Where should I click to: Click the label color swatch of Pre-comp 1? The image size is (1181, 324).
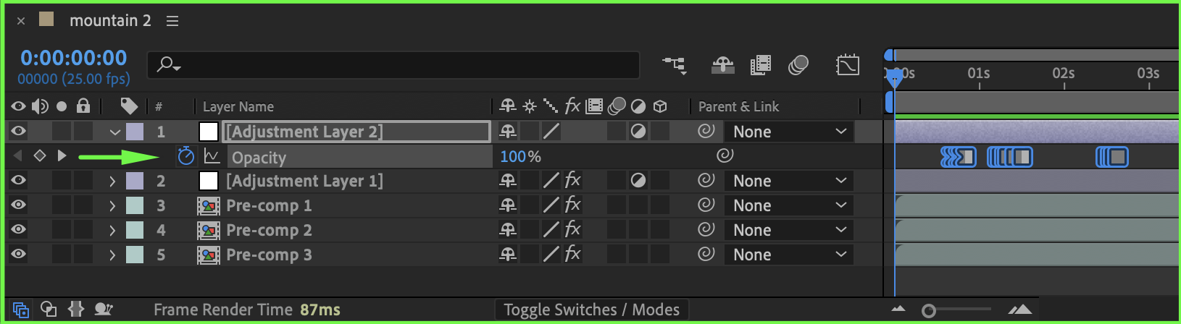point(135,205)
